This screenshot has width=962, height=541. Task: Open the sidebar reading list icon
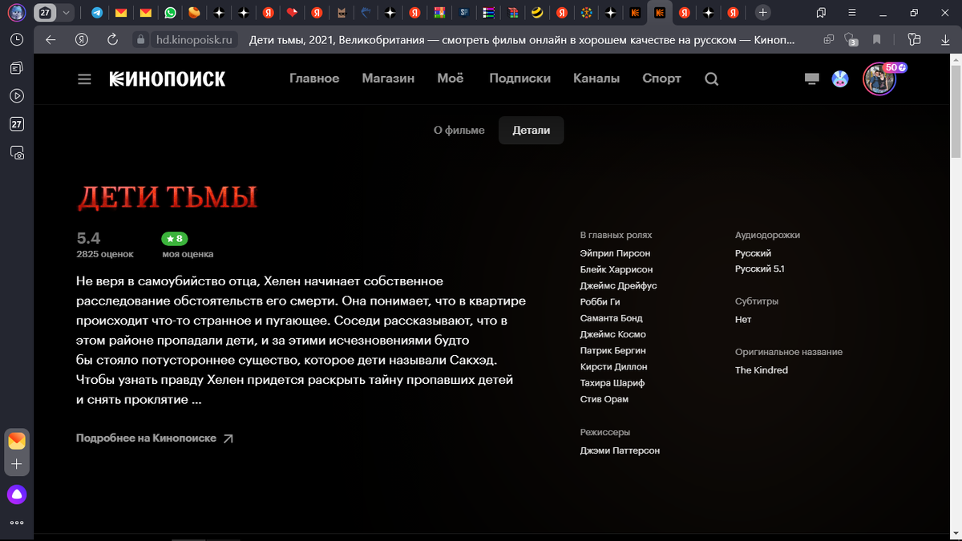pos(17,68)
